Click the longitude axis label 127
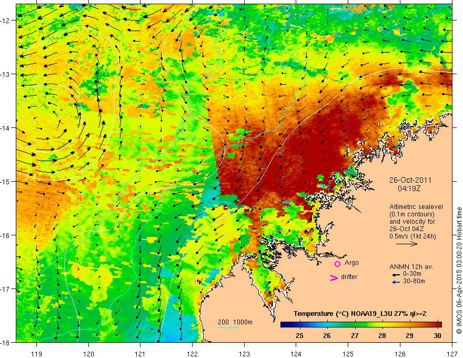 click(x=452, y=354)
